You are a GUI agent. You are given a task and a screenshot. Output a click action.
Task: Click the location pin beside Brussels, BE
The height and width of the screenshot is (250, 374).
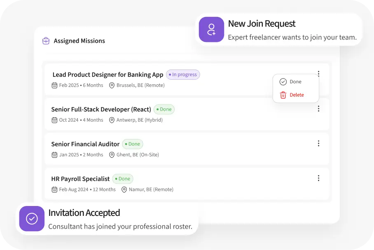(112, 85)
